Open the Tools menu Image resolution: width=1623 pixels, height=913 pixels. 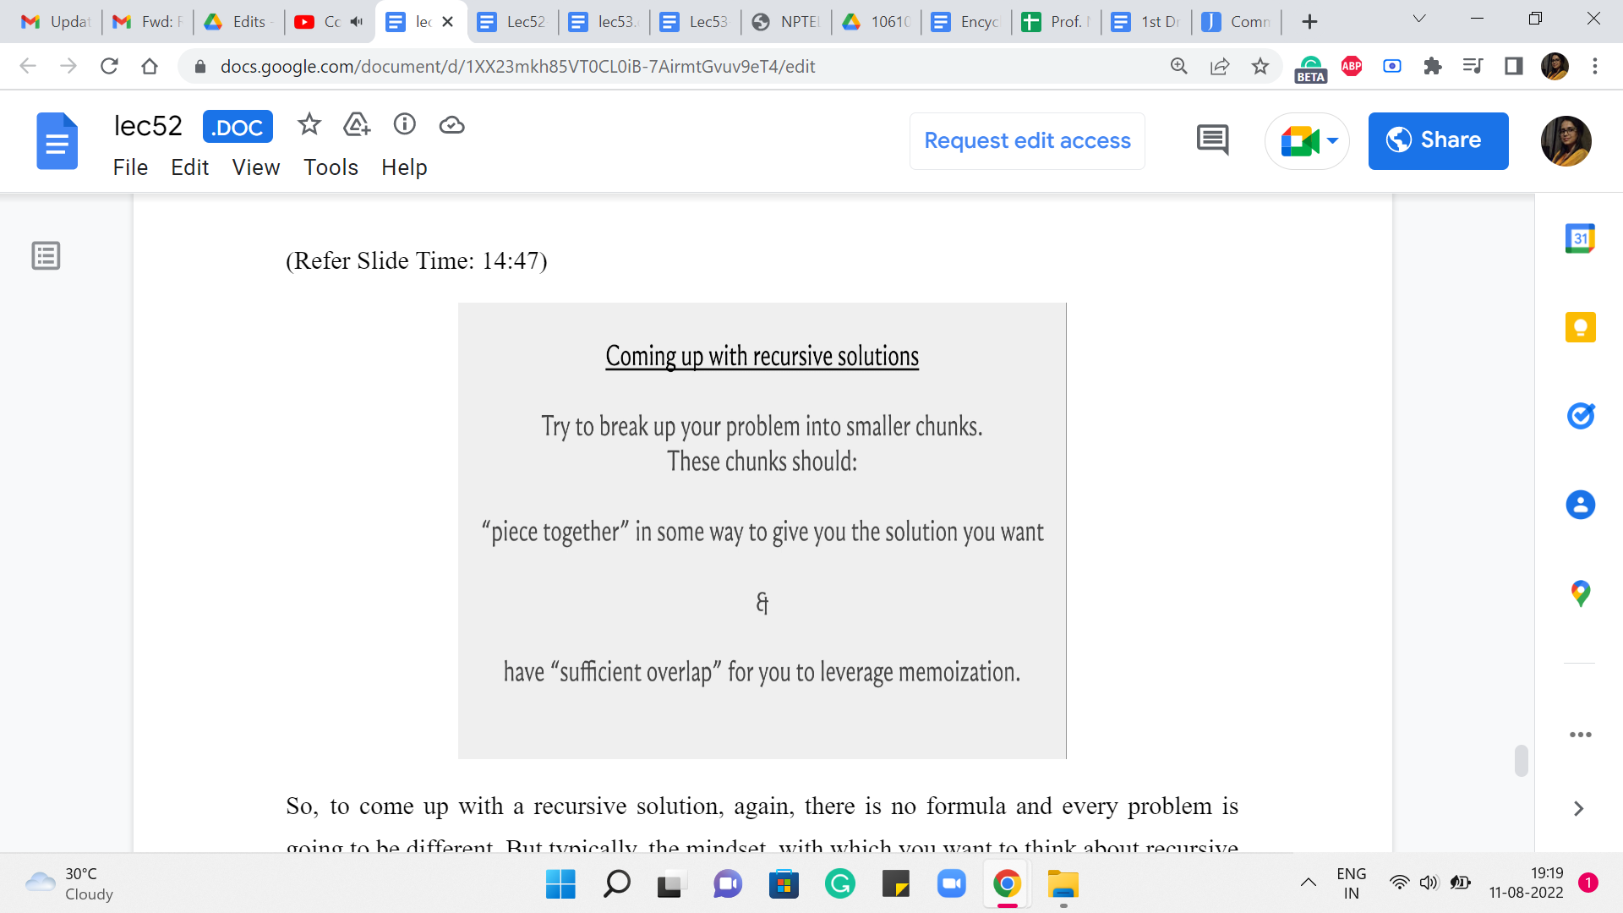(x=331, y=167)
